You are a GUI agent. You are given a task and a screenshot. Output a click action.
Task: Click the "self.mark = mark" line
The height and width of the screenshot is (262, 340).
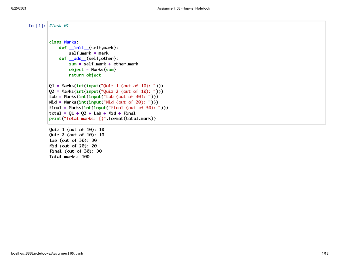(x=89, y=53)
